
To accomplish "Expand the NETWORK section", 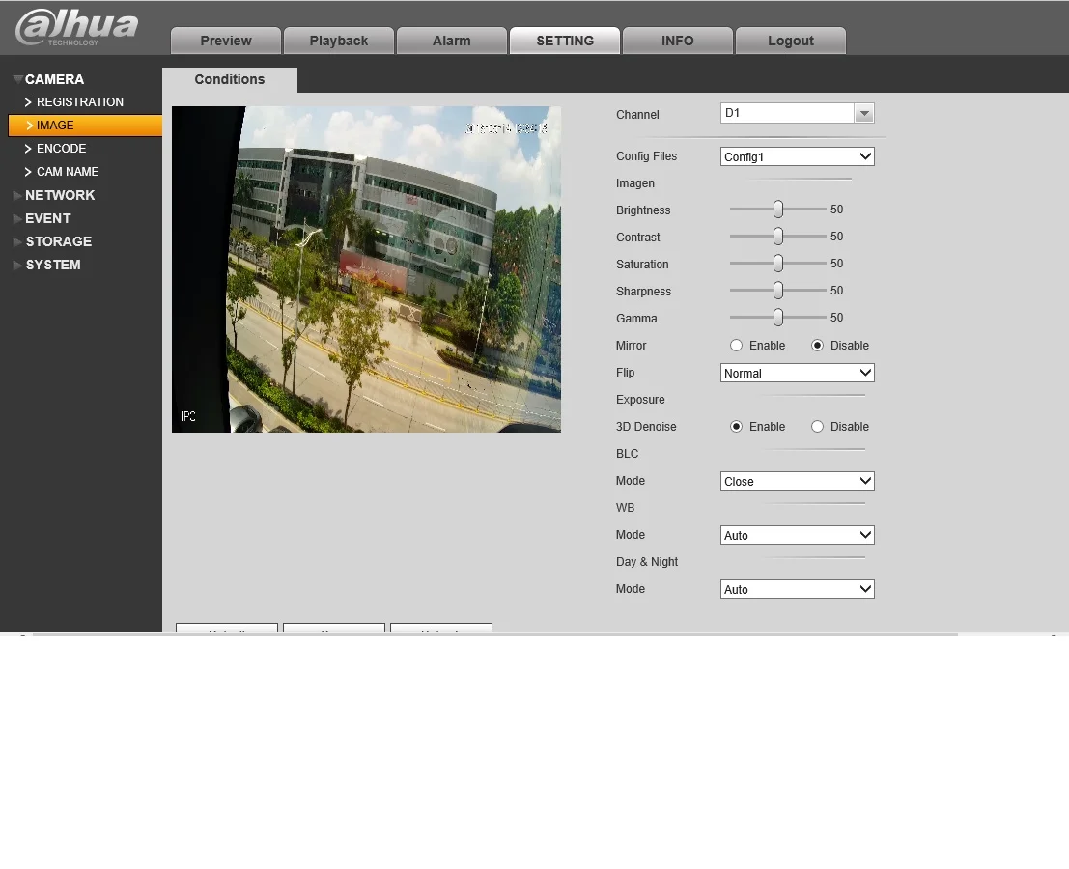I will pyautogui.click(x=59, y=195).
